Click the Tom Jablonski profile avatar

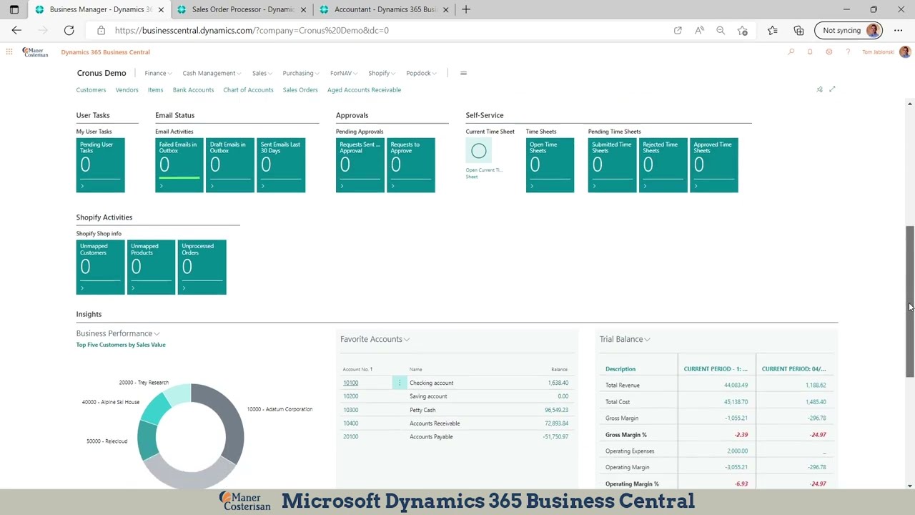[905, 51]
